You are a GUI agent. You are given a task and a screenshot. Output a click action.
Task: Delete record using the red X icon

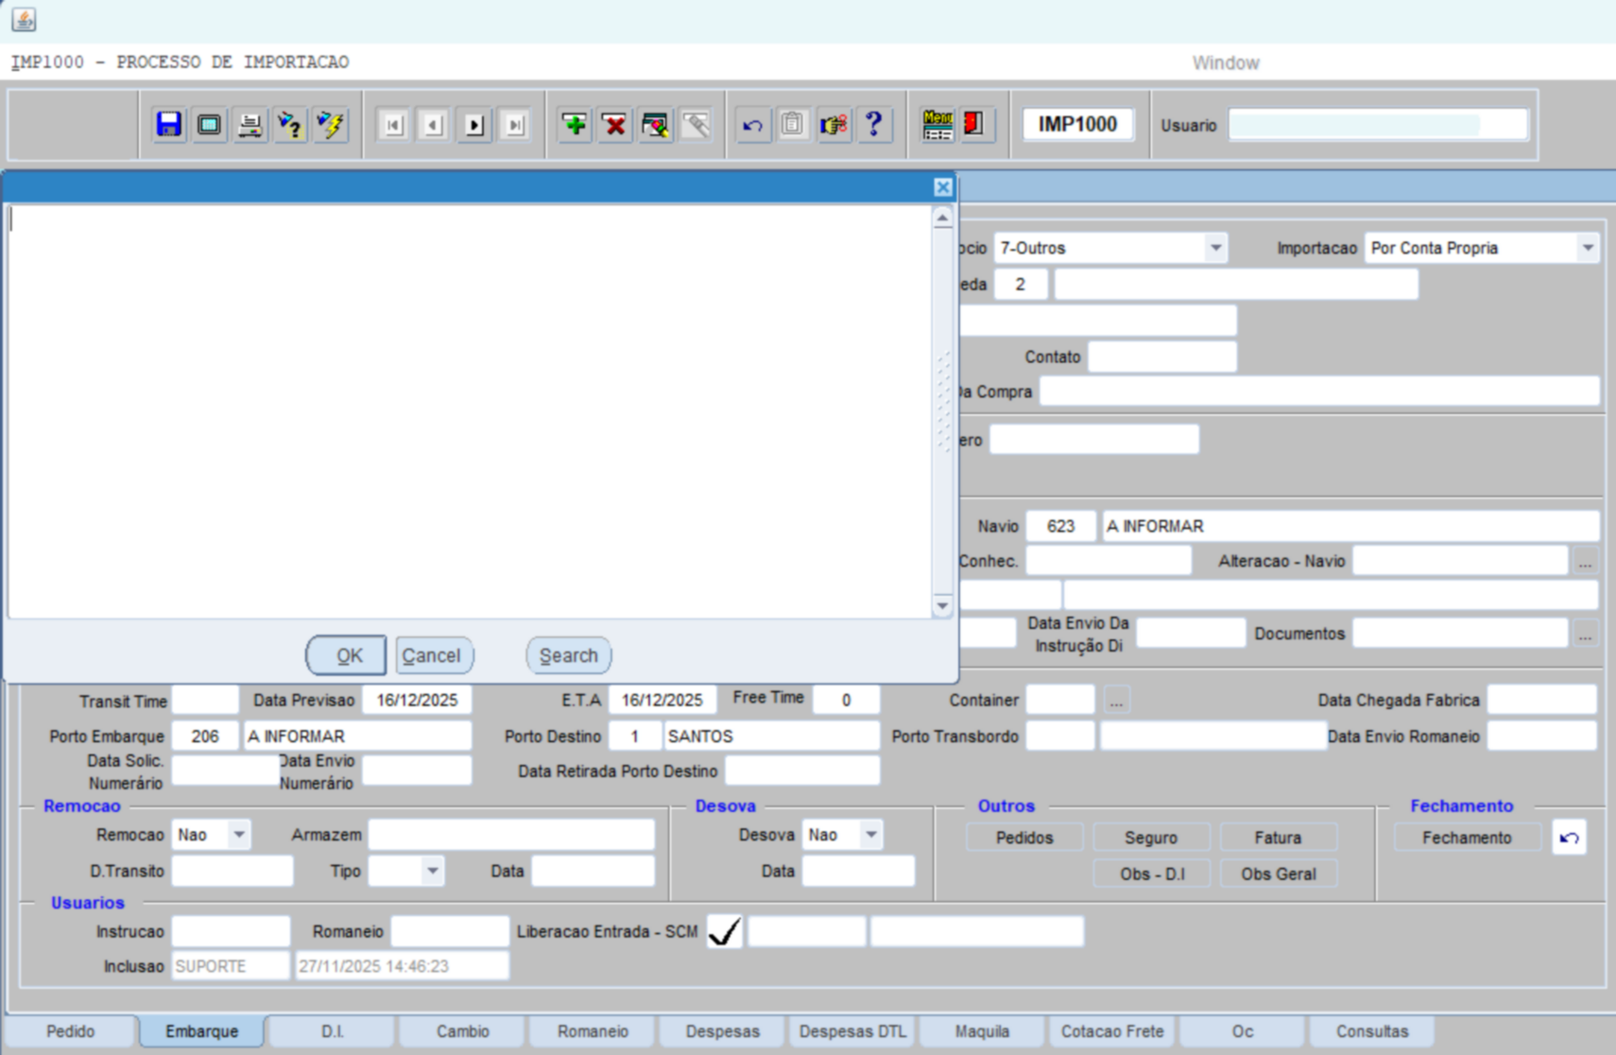click(x=614, y=125)
